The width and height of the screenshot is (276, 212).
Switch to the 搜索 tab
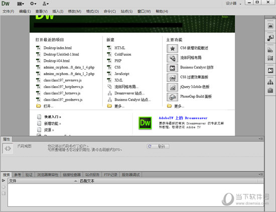click(x=7, y=175)
